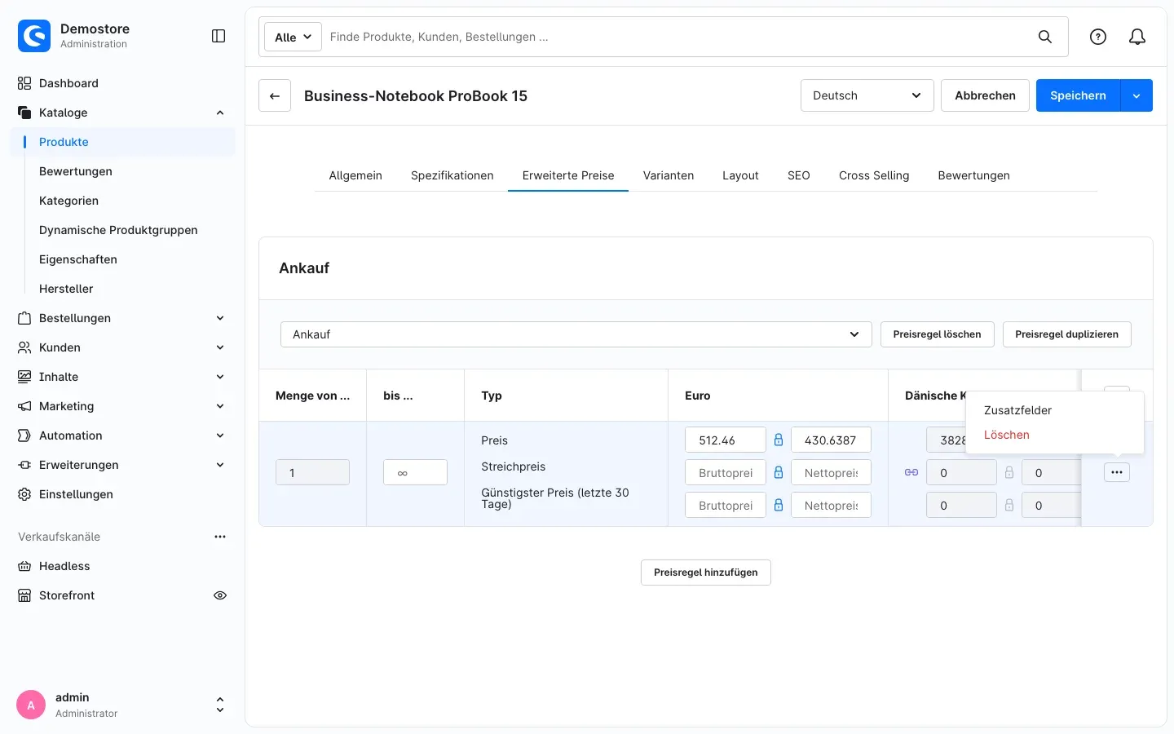Click the Storefront shop icon
The width and height of the screenshot is (1174, 734).
click(x=24, y=595)
